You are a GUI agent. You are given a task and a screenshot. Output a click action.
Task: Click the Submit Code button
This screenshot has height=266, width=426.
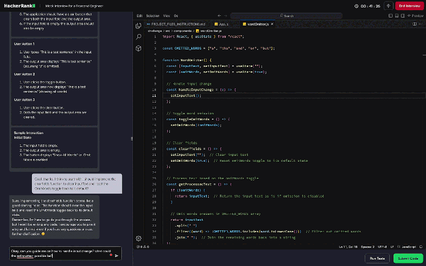coord(408,258)
